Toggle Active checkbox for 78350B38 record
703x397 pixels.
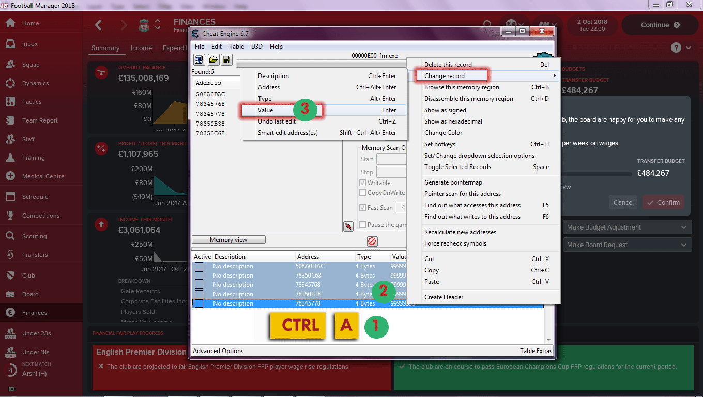[199, 294]
